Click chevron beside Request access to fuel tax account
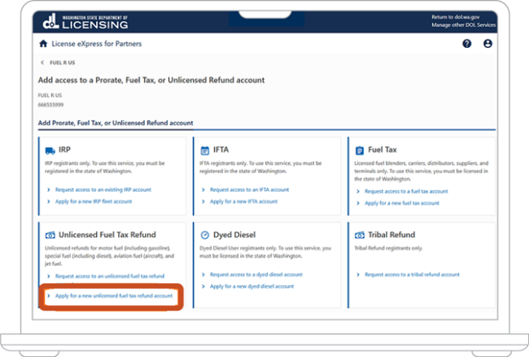This screenshot has width=529, height=357. 358,191
